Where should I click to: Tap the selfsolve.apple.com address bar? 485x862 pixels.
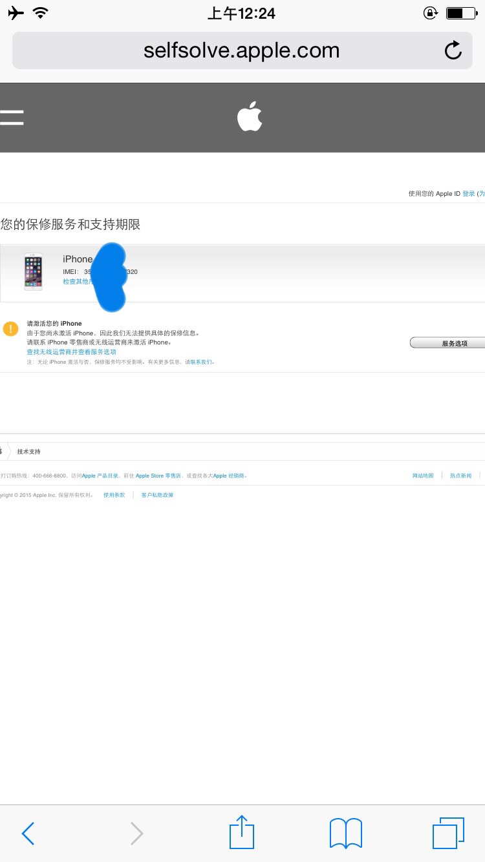(242, 50)
